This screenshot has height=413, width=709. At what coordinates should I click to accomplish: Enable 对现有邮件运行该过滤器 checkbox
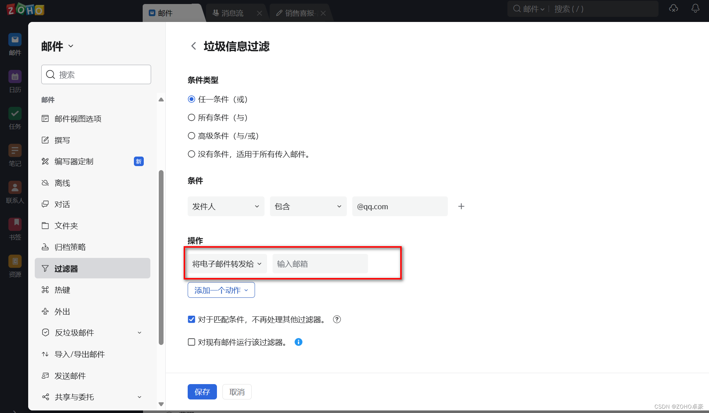pos(191,342)
